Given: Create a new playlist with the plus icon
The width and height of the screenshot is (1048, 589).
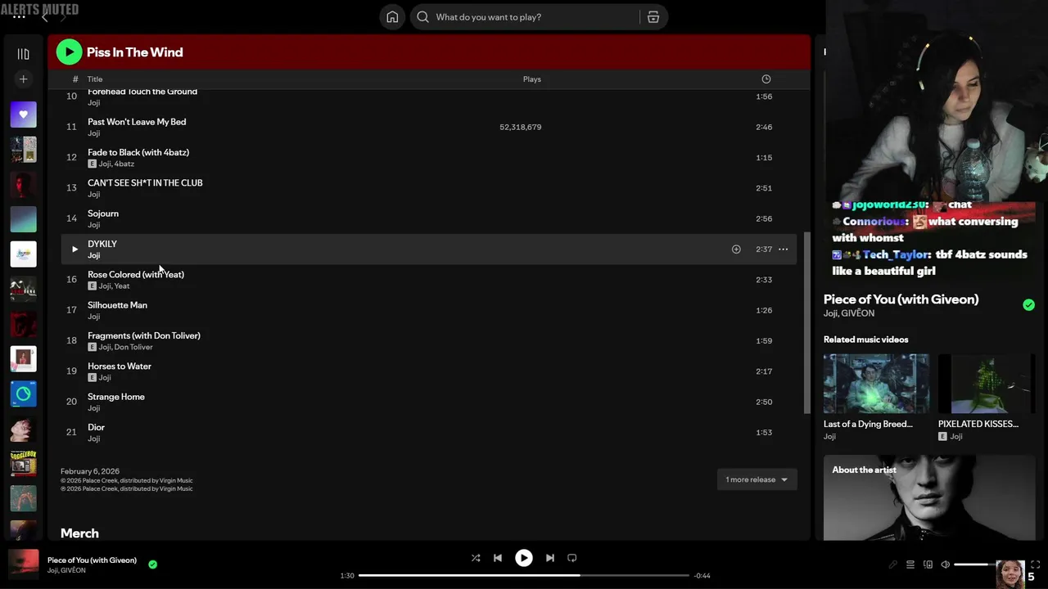Looking at the screenshot, I should [23, 79].
